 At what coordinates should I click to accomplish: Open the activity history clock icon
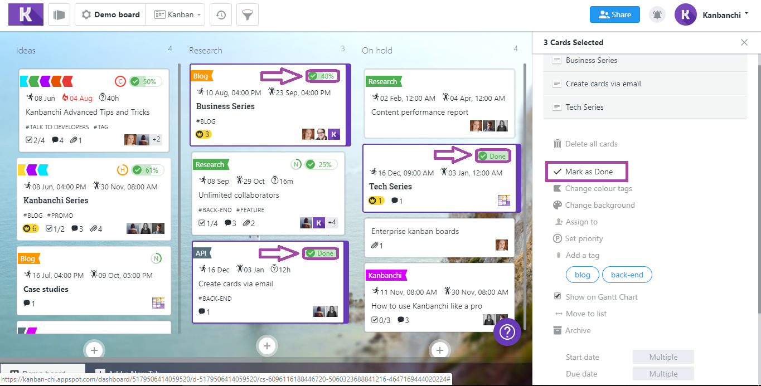(221, 15)
